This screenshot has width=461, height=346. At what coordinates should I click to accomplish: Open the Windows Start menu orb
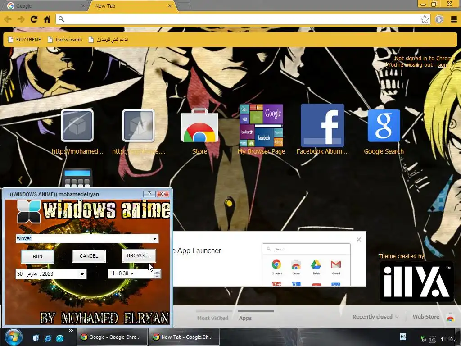(14, 337)
